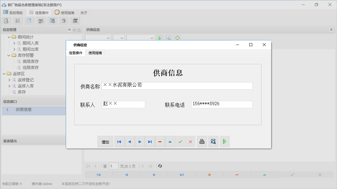Click the green run arrow in the dialog
The image size is (337, 189).
[x=224, y=141]
